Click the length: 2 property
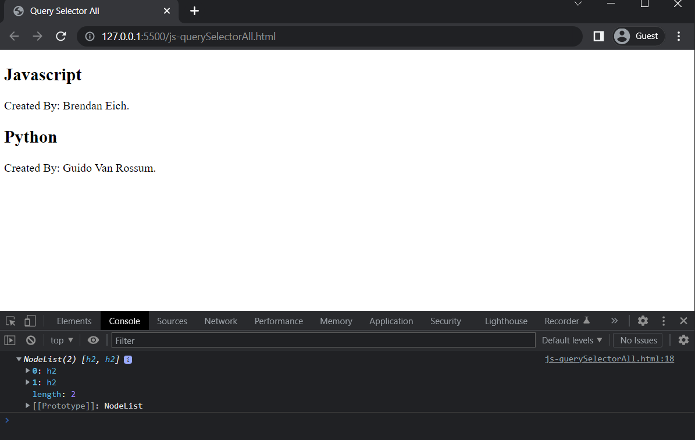695x440 pixels. pyautogui.click(x=54, y=394)
